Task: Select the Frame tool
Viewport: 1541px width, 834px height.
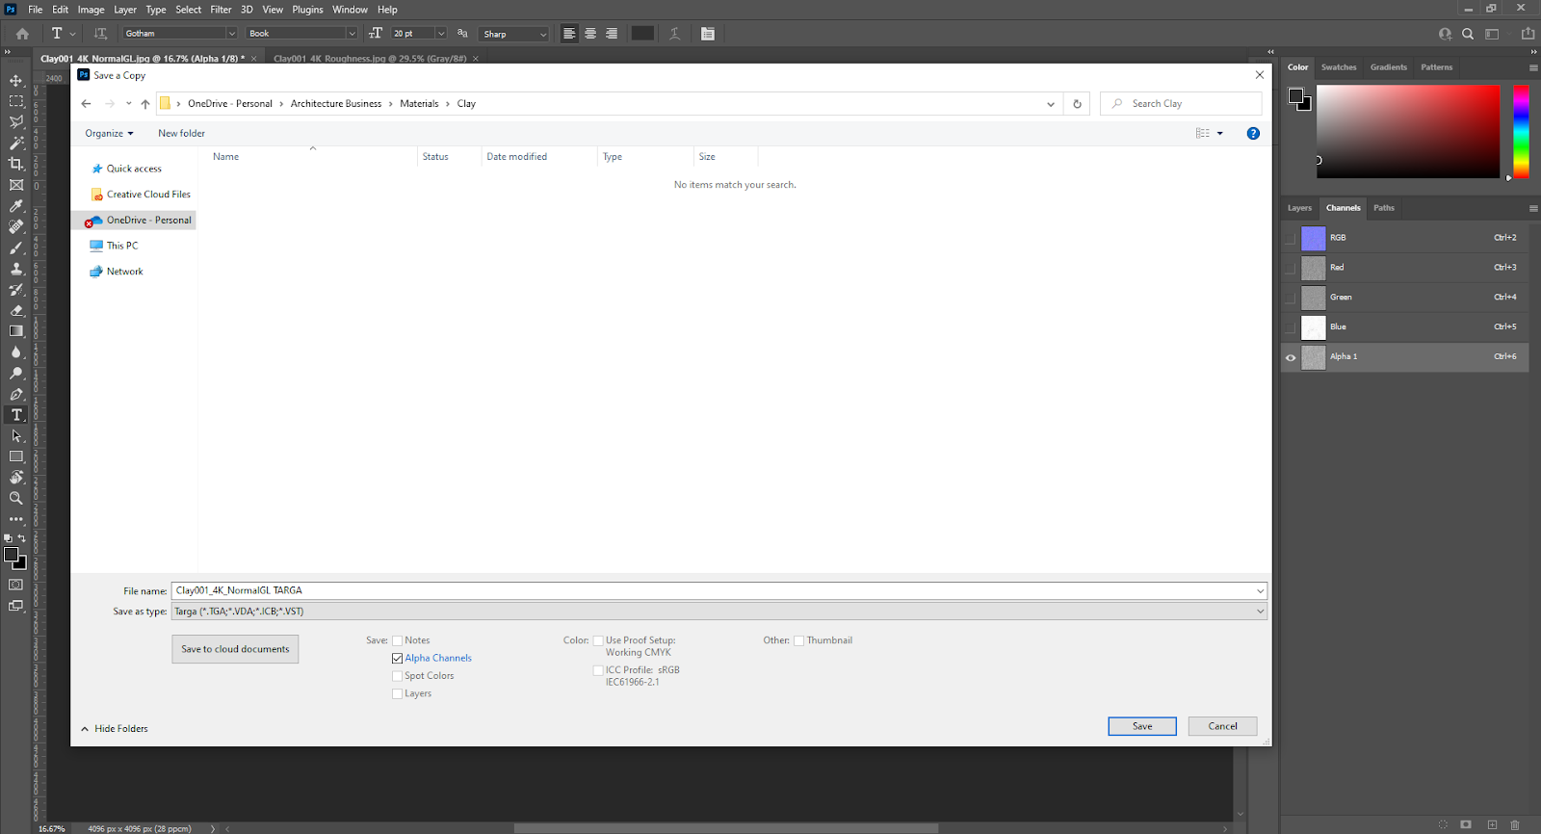Action: click(16, 185)
